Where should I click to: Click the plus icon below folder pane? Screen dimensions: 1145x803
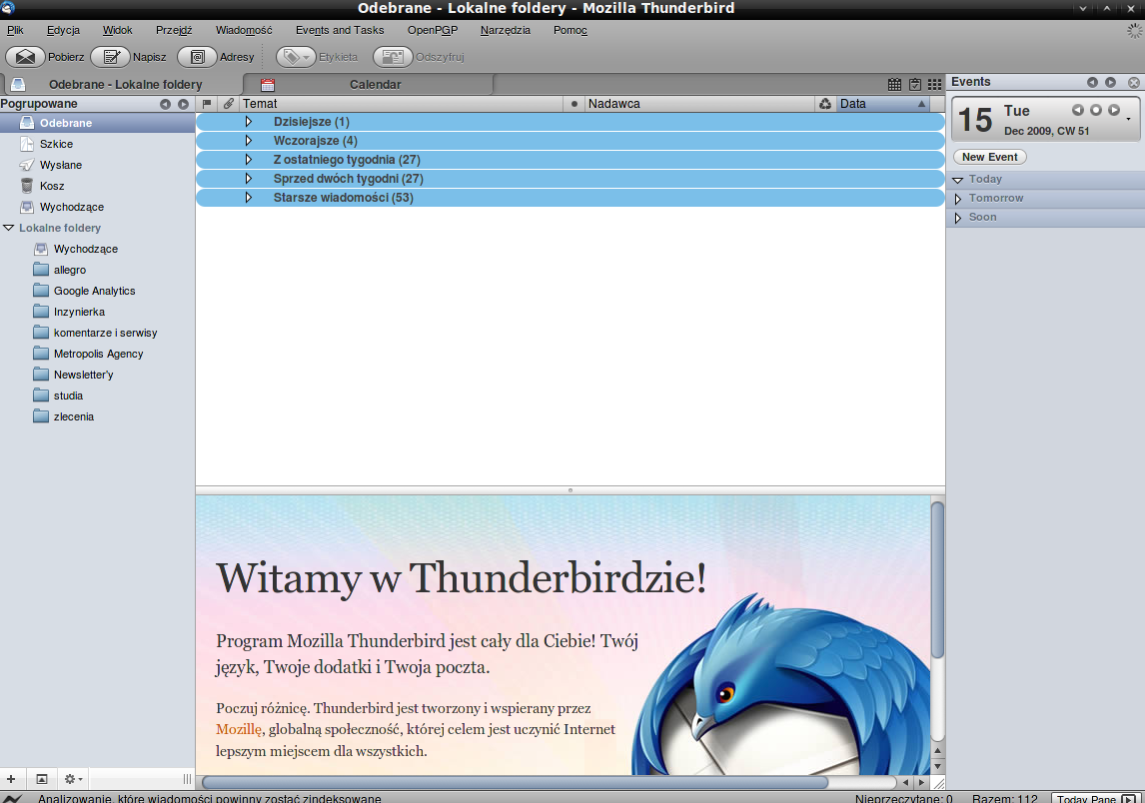tap(11, 779)
